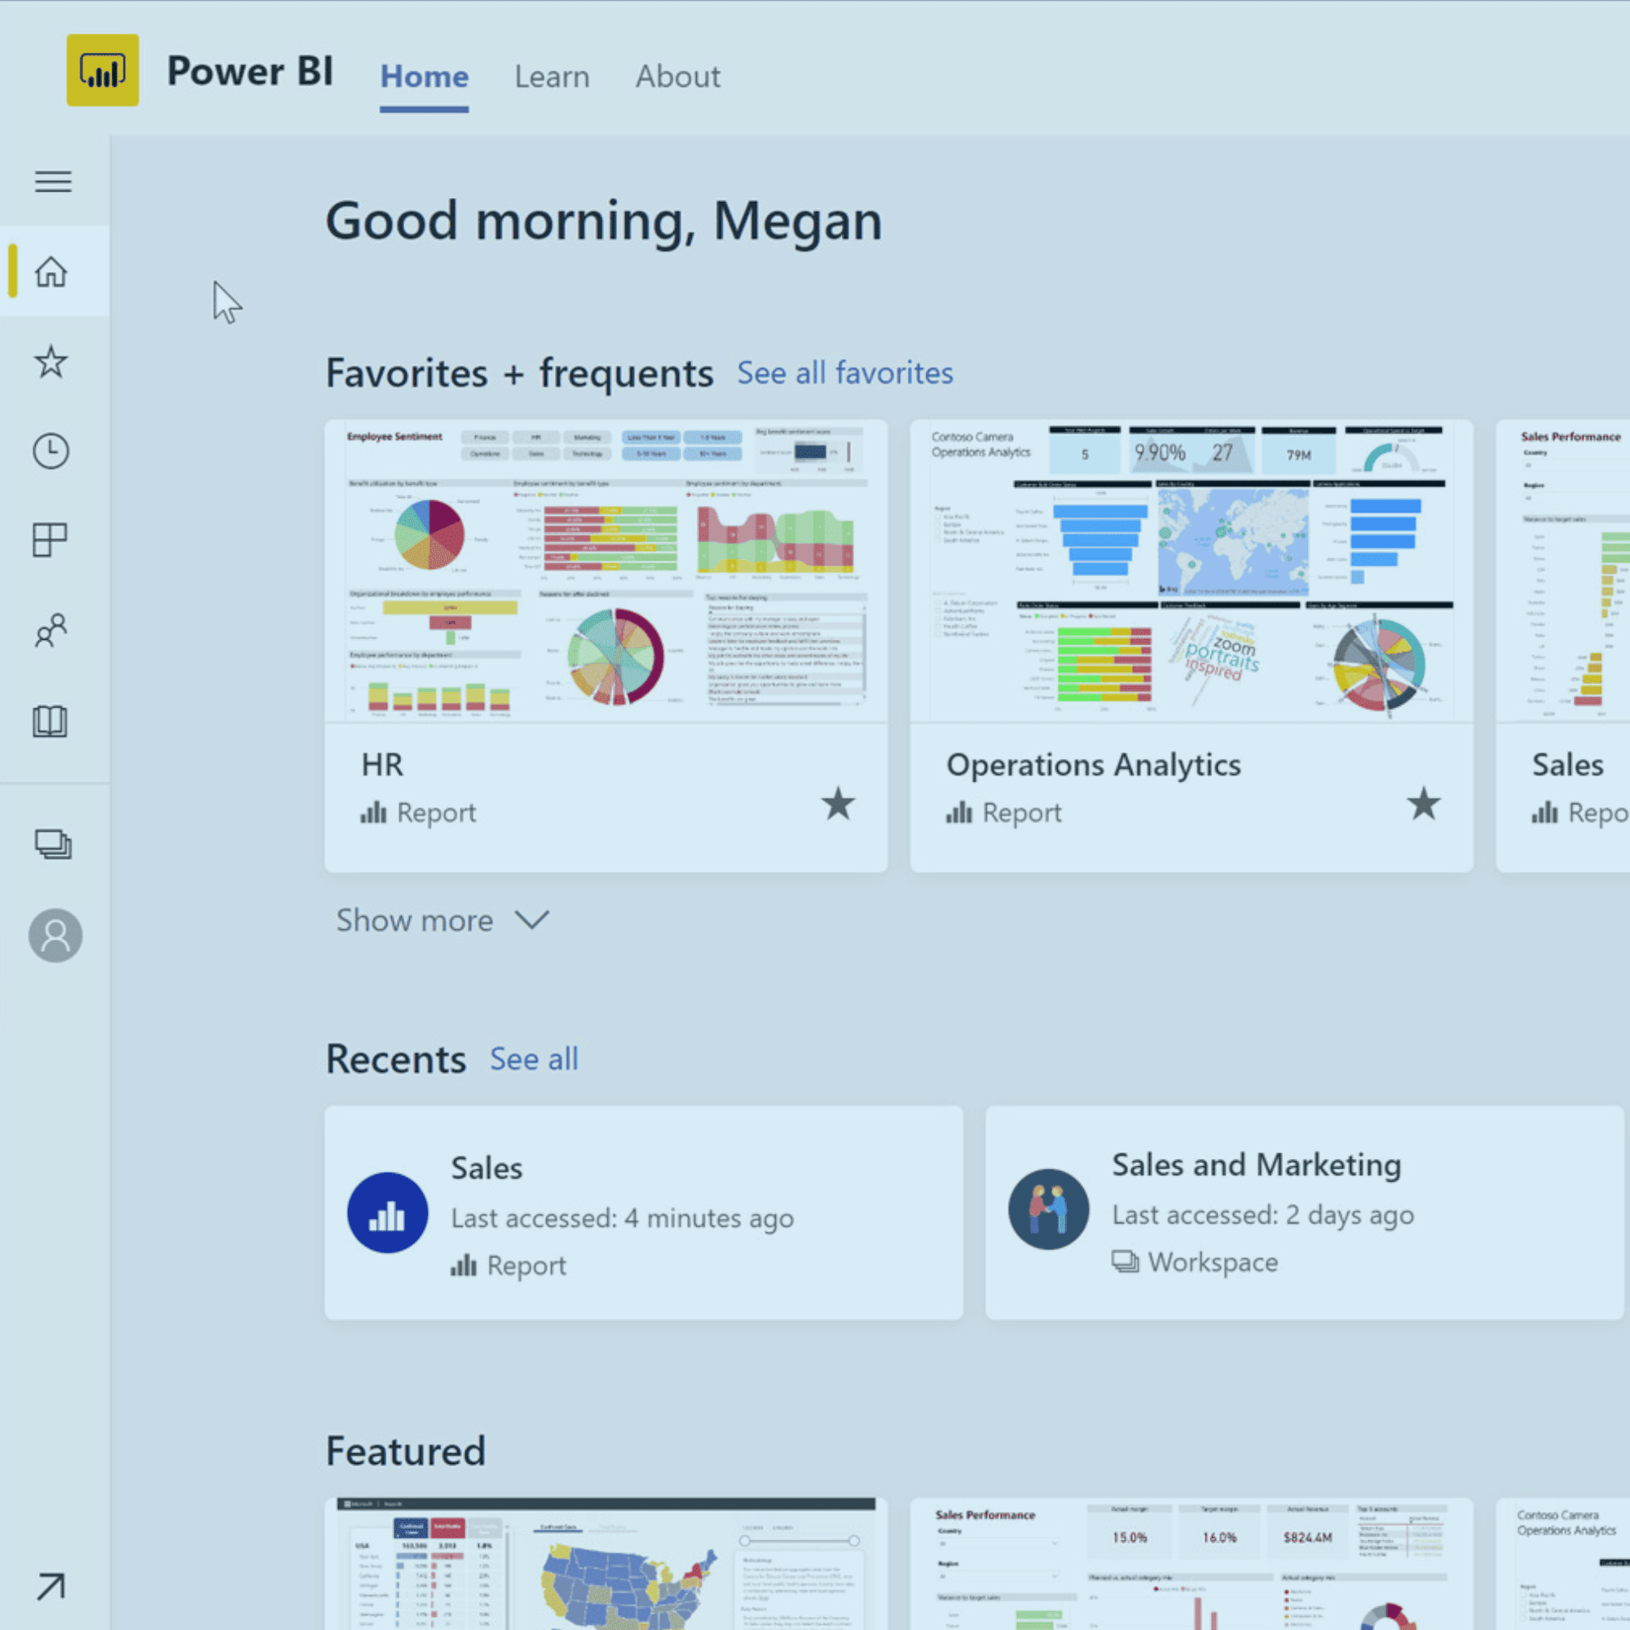Open Home in the sidebar

coord(51,271)
